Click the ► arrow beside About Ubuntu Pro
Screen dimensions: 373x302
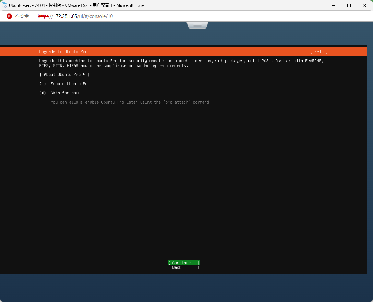point(84,74)
